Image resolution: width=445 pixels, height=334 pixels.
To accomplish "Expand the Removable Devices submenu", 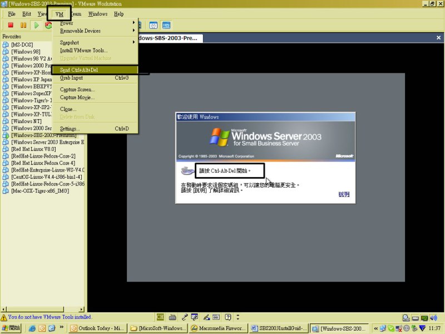I will click(95, 31).
